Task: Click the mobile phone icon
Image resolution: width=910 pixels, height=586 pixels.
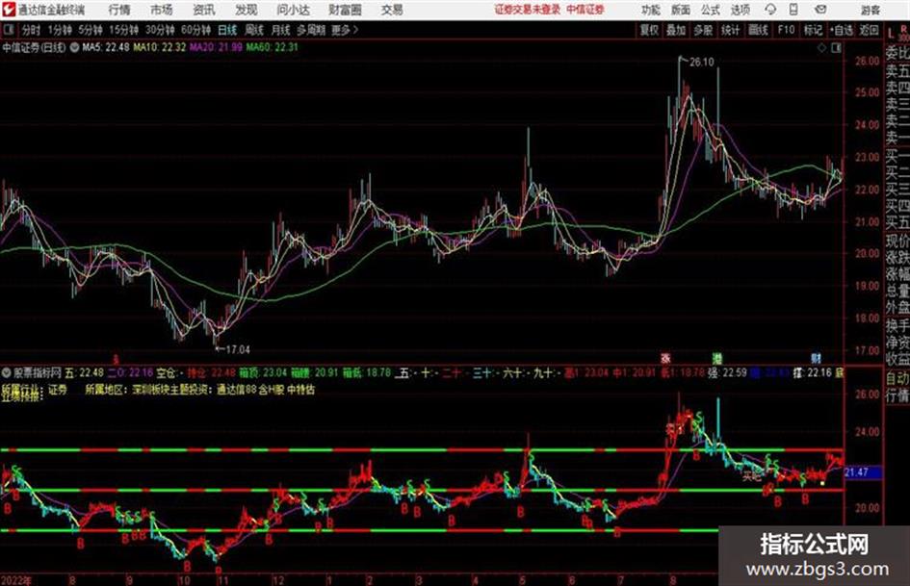Action: 793,10
